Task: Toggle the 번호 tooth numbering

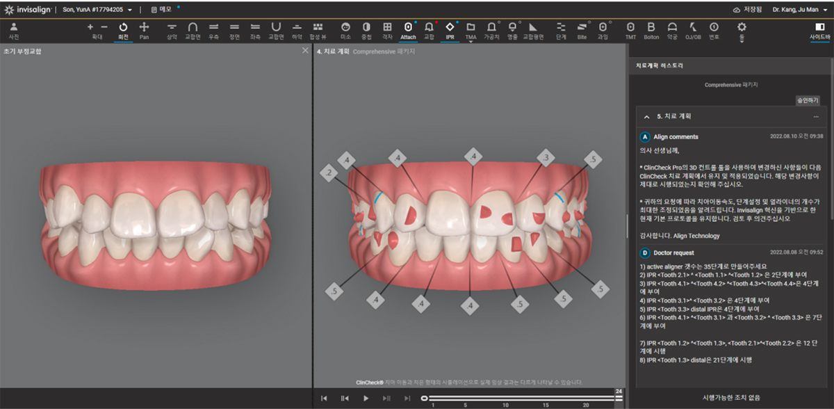Action: pyautogui.click(x=714, y=30)
